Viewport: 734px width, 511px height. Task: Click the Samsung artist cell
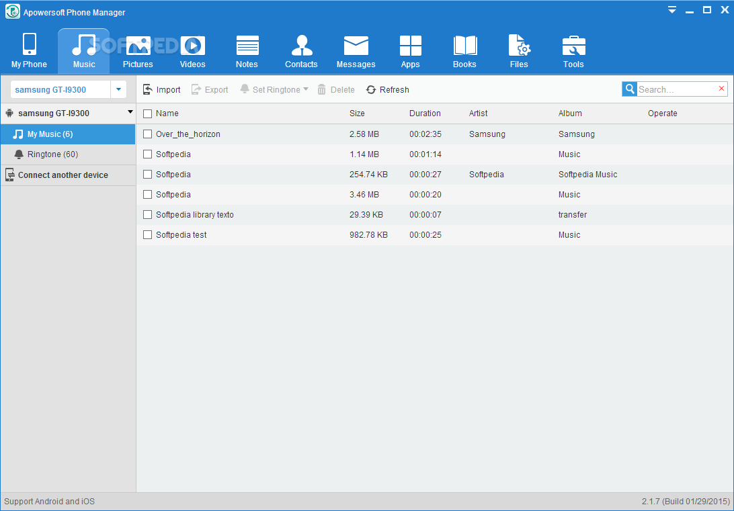pos(487,134)
